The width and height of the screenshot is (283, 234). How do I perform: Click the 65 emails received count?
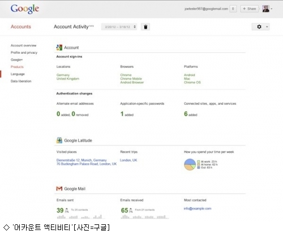[125, 210]
